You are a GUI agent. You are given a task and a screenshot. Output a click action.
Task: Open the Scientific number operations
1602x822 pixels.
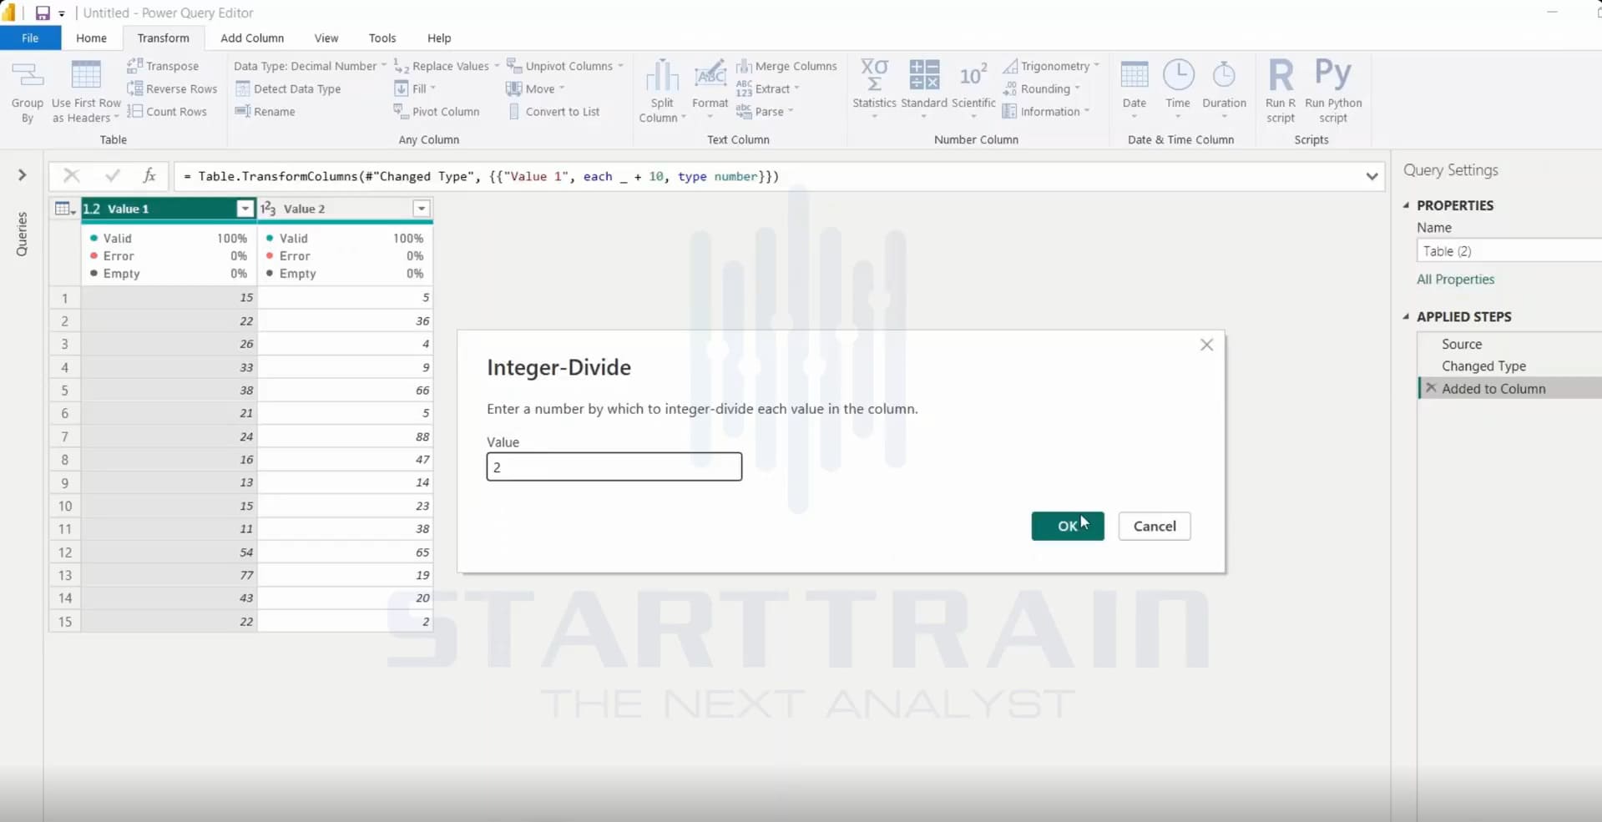pyautogui.click(x=973, y=88)
